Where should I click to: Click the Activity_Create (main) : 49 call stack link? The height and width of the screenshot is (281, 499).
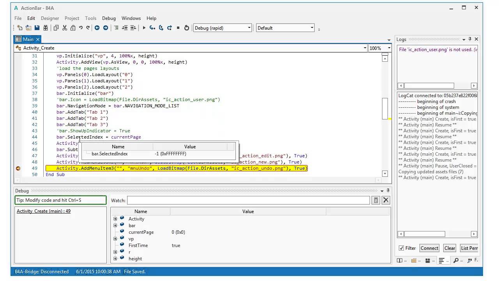44,211
